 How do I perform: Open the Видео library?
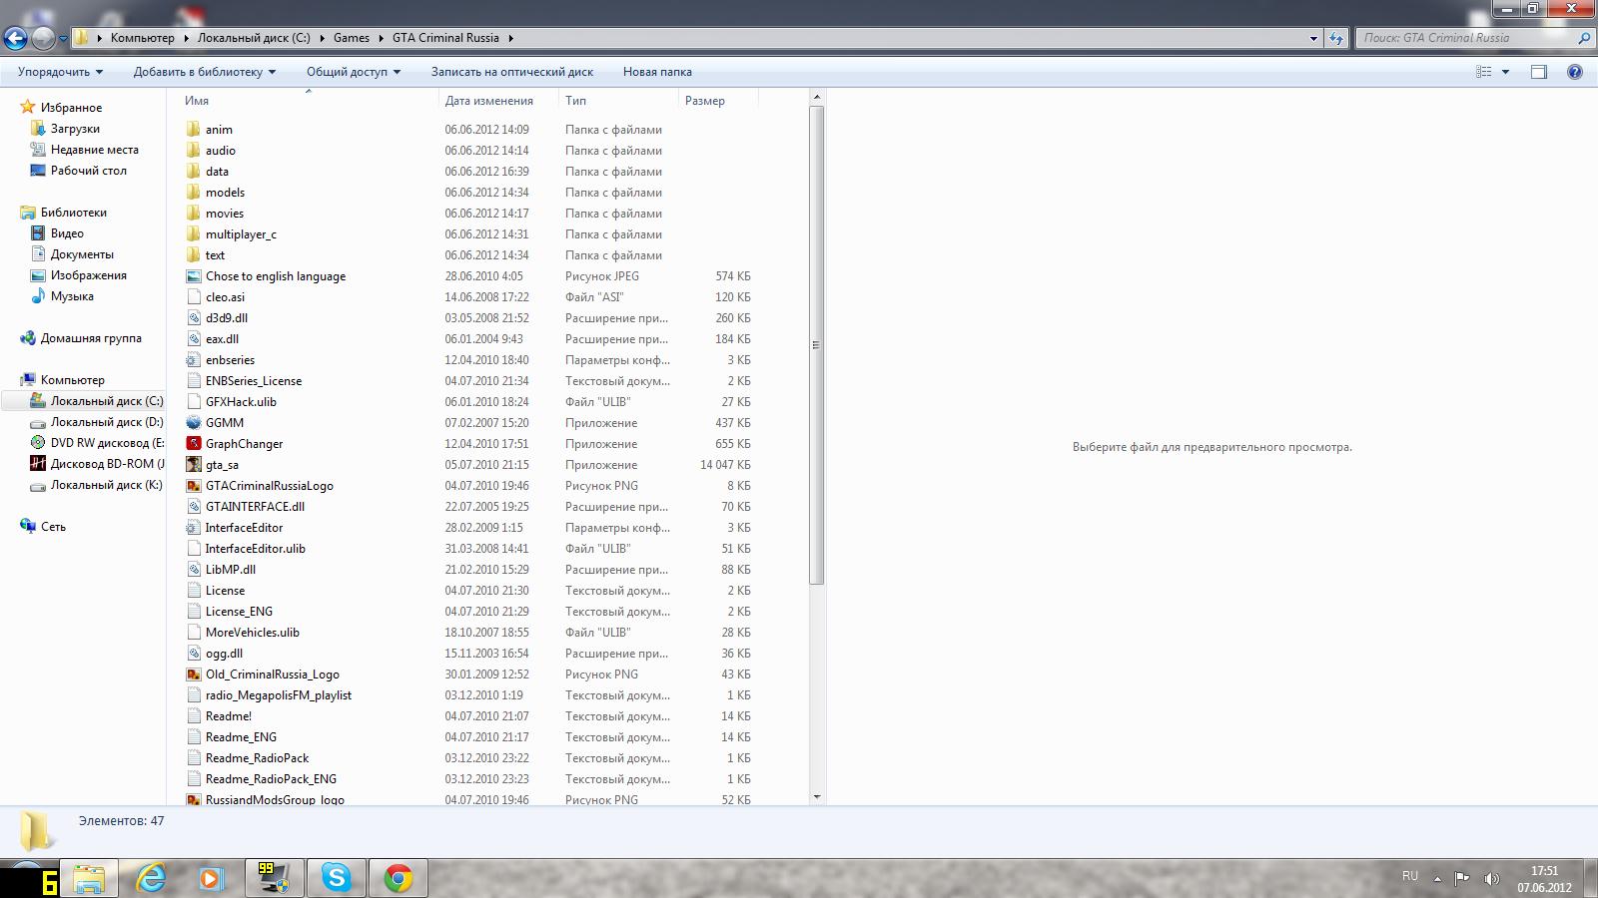click(67, 233)
